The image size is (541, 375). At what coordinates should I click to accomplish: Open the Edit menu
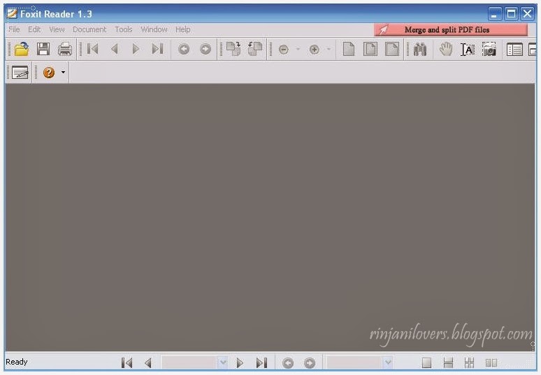coord(34,29)
